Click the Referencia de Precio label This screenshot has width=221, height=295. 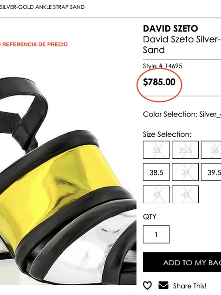34,45
